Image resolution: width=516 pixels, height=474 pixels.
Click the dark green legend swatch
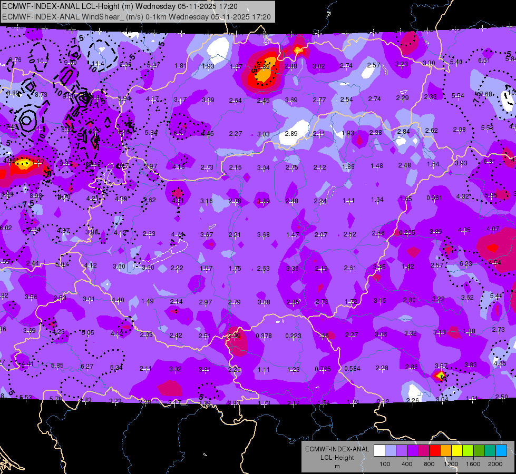[479, 451]
